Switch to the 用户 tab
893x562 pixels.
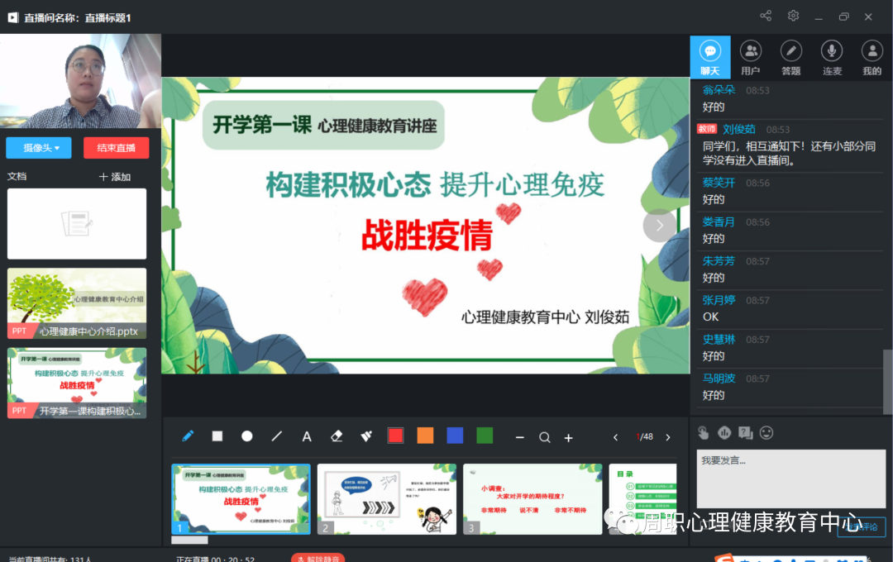(750, 57)
